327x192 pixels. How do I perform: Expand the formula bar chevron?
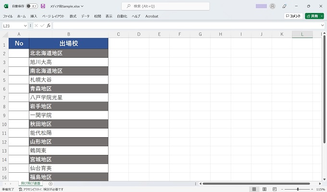[322, 26]
